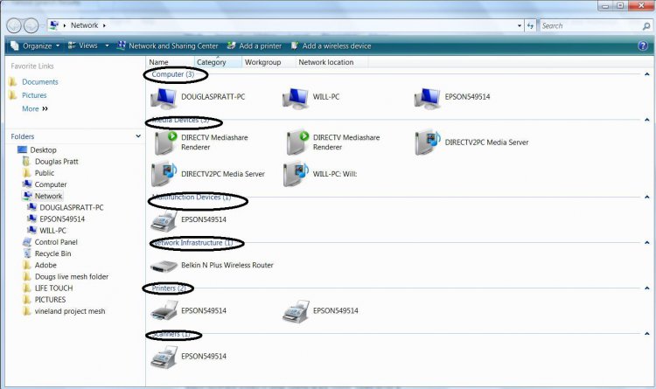Select Public folder in Folders tree

(x=45, y=173)
